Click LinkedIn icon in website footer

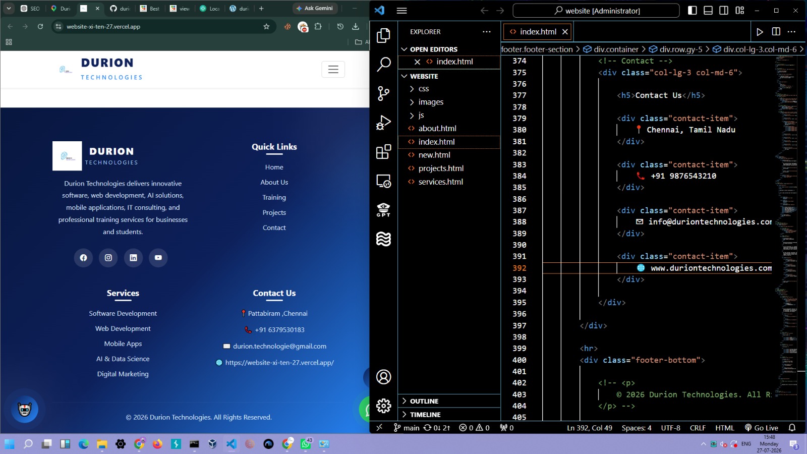click(133, 258)
